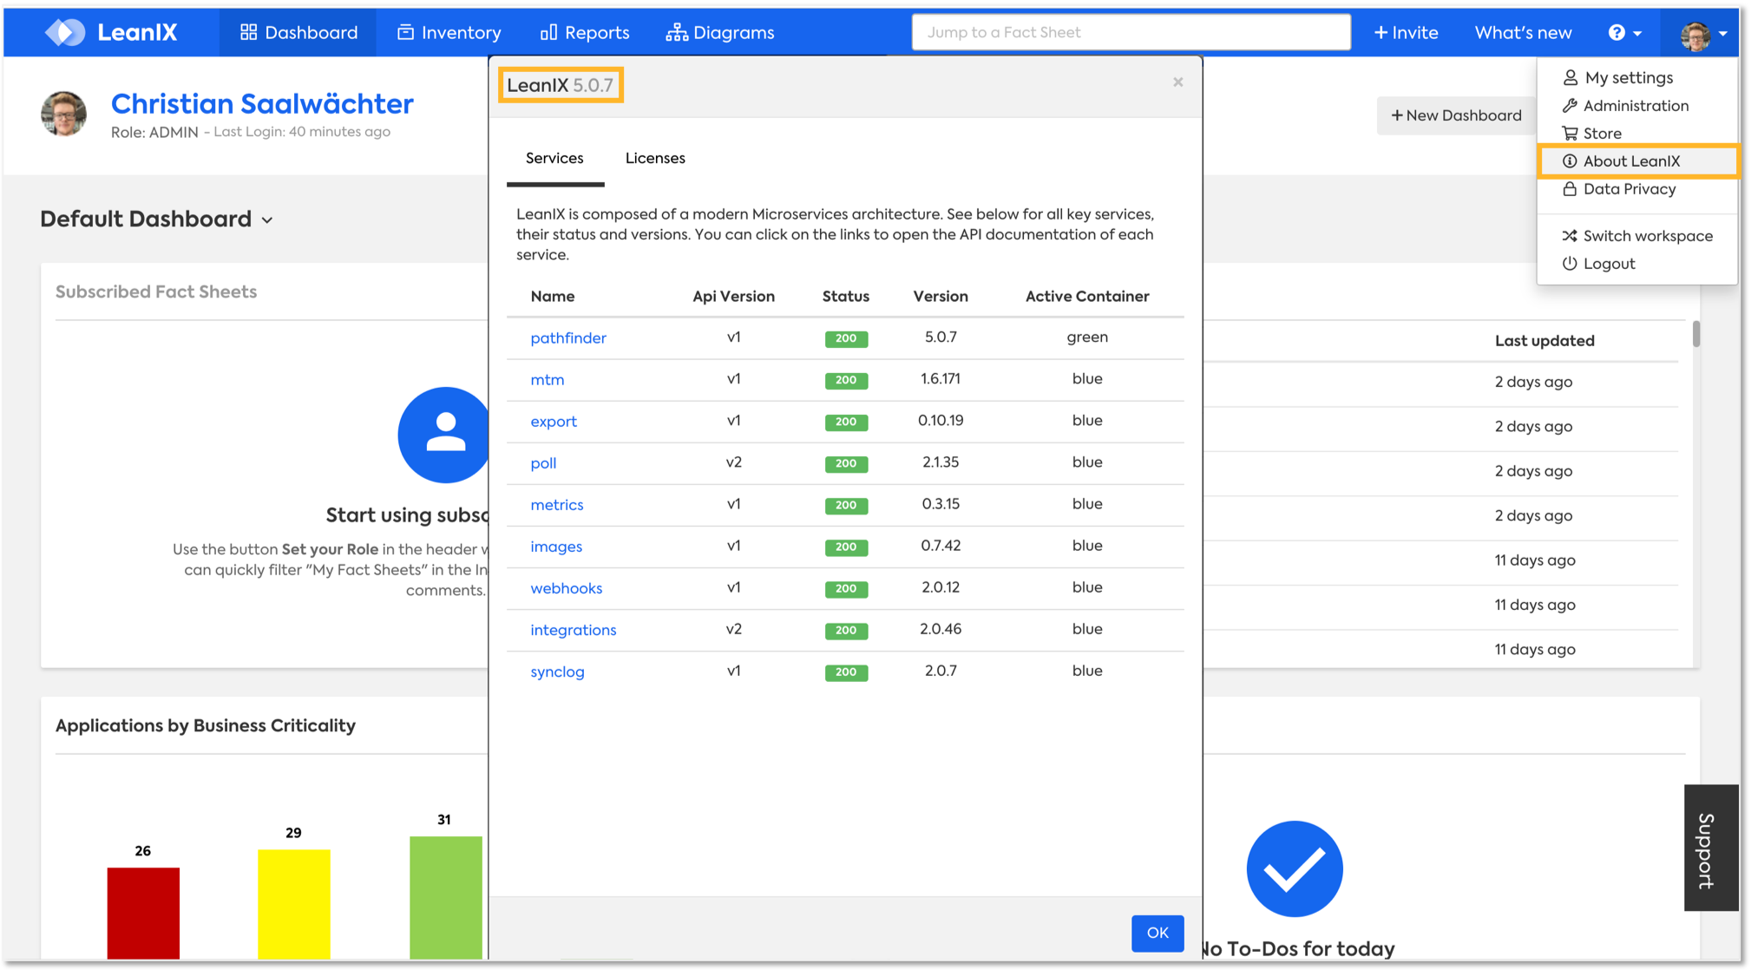Viewport: 1751px width, 970px height.
Task: Switch to the Licenses tab
Action: pos(655,158)
